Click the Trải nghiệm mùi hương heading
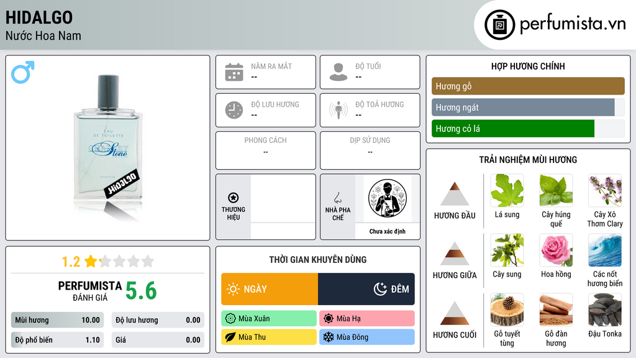 (x=528, y=160)
